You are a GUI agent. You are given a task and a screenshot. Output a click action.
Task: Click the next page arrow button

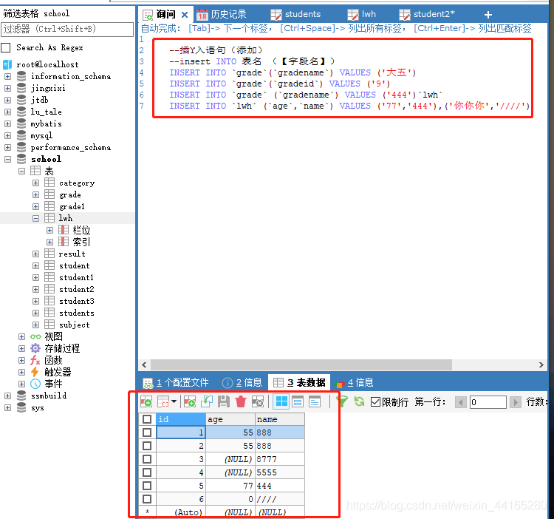516,402
